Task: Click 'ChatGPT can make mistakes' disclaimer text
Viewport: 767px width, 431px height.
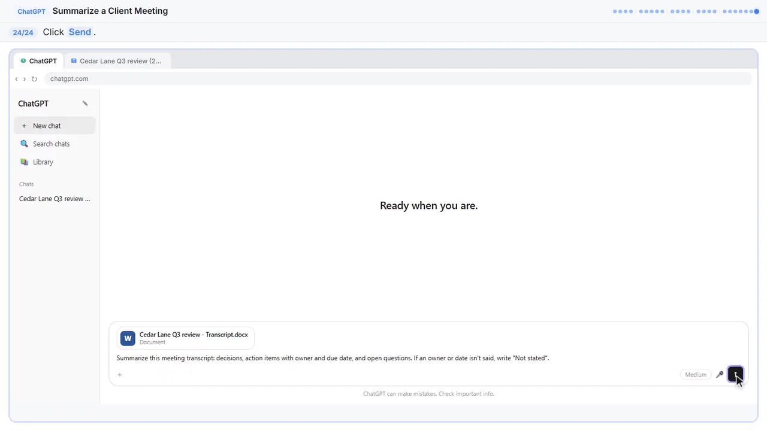Action: point(429,394)
